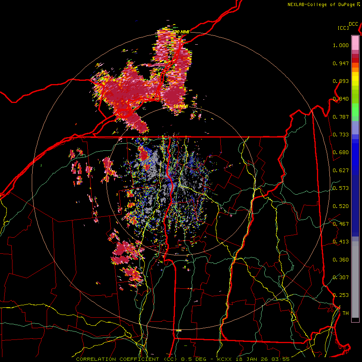Select the 0.573 legend value

(341, 188)
